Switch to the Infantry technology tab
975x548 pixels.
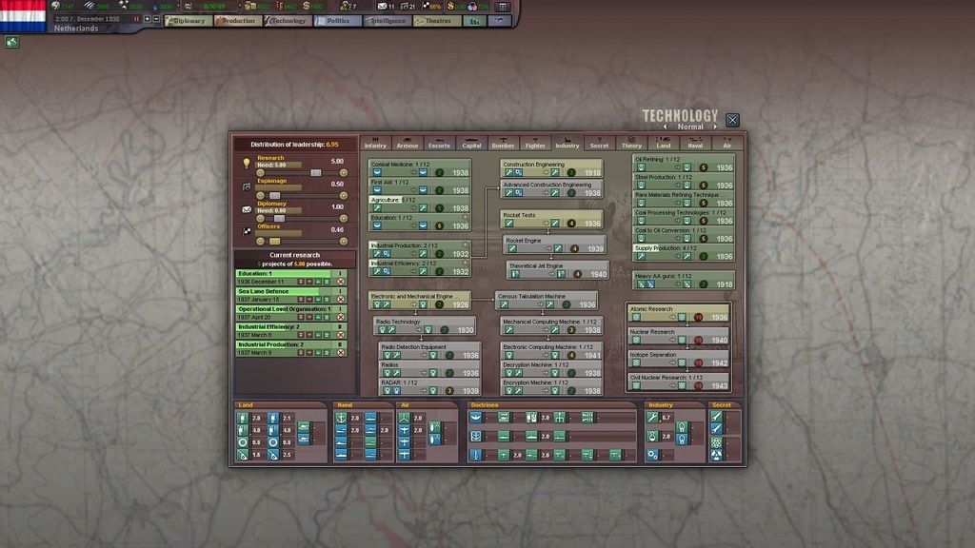click(375, 144)
